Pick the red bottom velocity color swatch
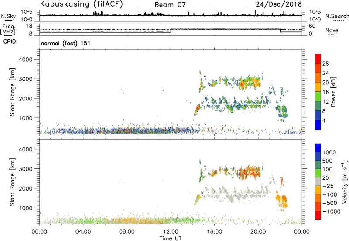 (x=318, y=215)
